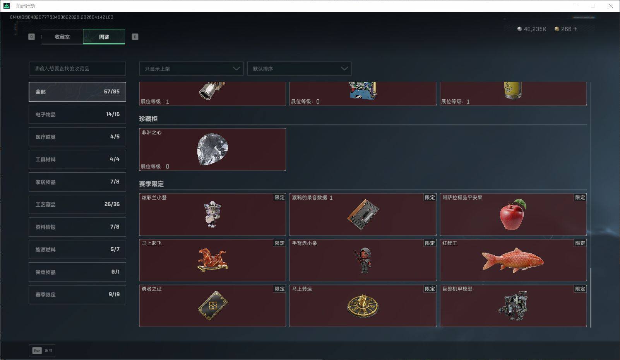Expand the 只显示上架 filter dropdown
This screenshot has width=620, height=360.
[191, 69]
